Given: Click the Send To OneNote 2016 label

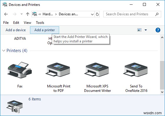Looking at the screenshot, I should tap(136, 88).
